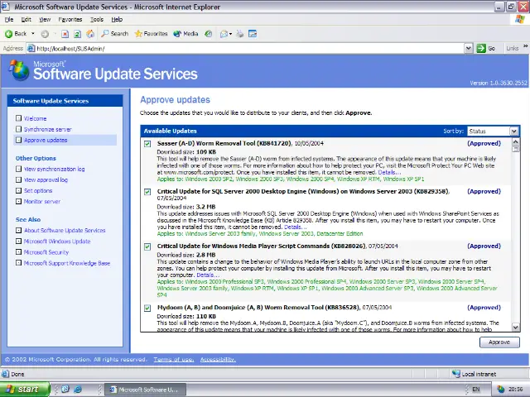The image size is (530, 397).
Task: Click the Home page icon
Action: (x=90, y=34)
